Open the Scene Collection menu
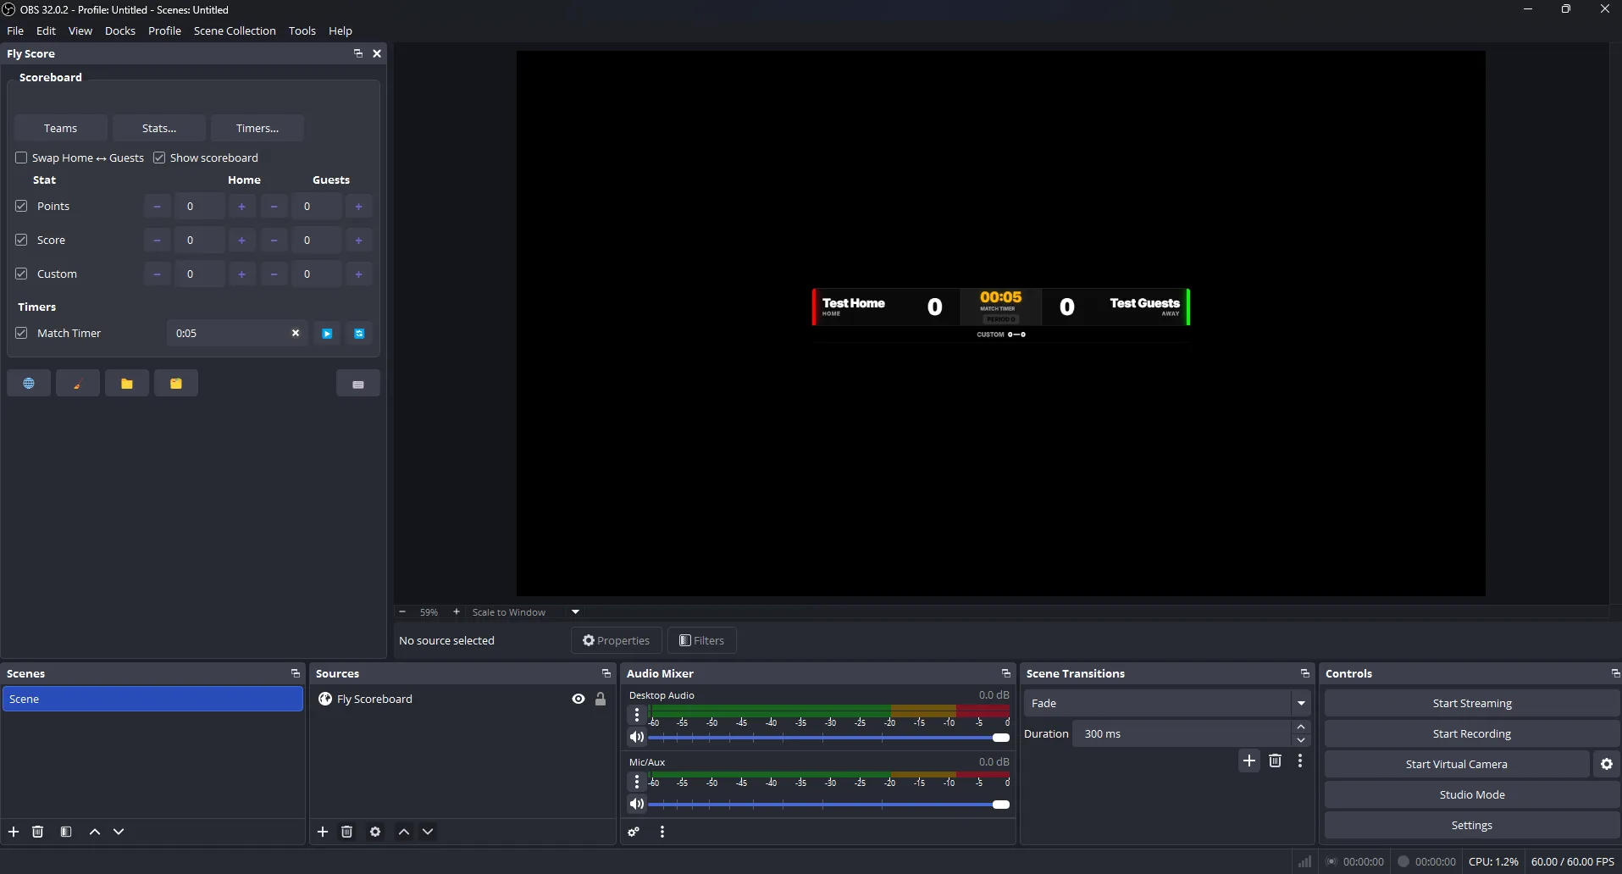This screenshot has height=874, width=1622. (235, 30)
